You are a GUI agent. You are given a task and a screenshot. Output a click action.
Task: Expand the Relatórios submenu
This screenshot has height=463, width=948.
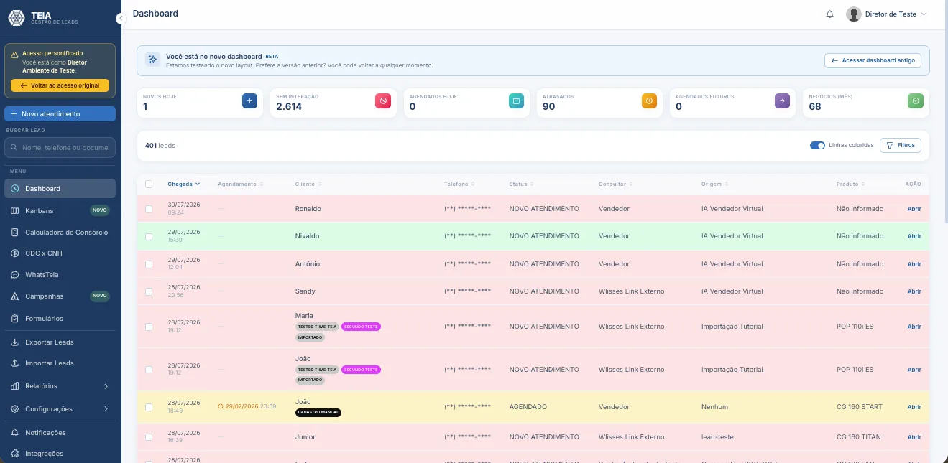coord(60,386)
